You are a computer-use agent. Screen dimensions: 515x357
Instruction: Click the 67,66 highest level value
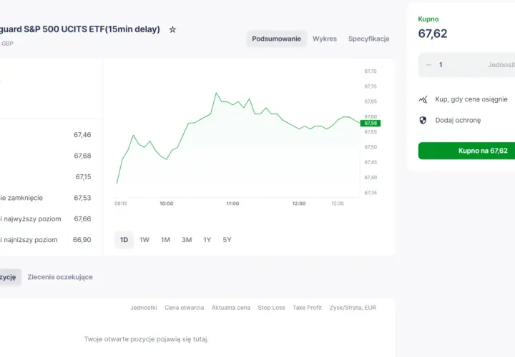point(82,218)
